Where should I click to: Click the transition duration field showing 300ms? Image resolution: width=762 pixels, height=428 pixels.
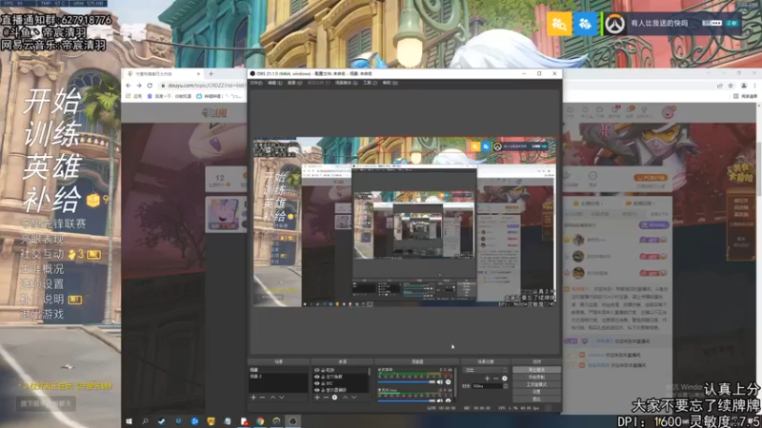(x=488, y=386)
